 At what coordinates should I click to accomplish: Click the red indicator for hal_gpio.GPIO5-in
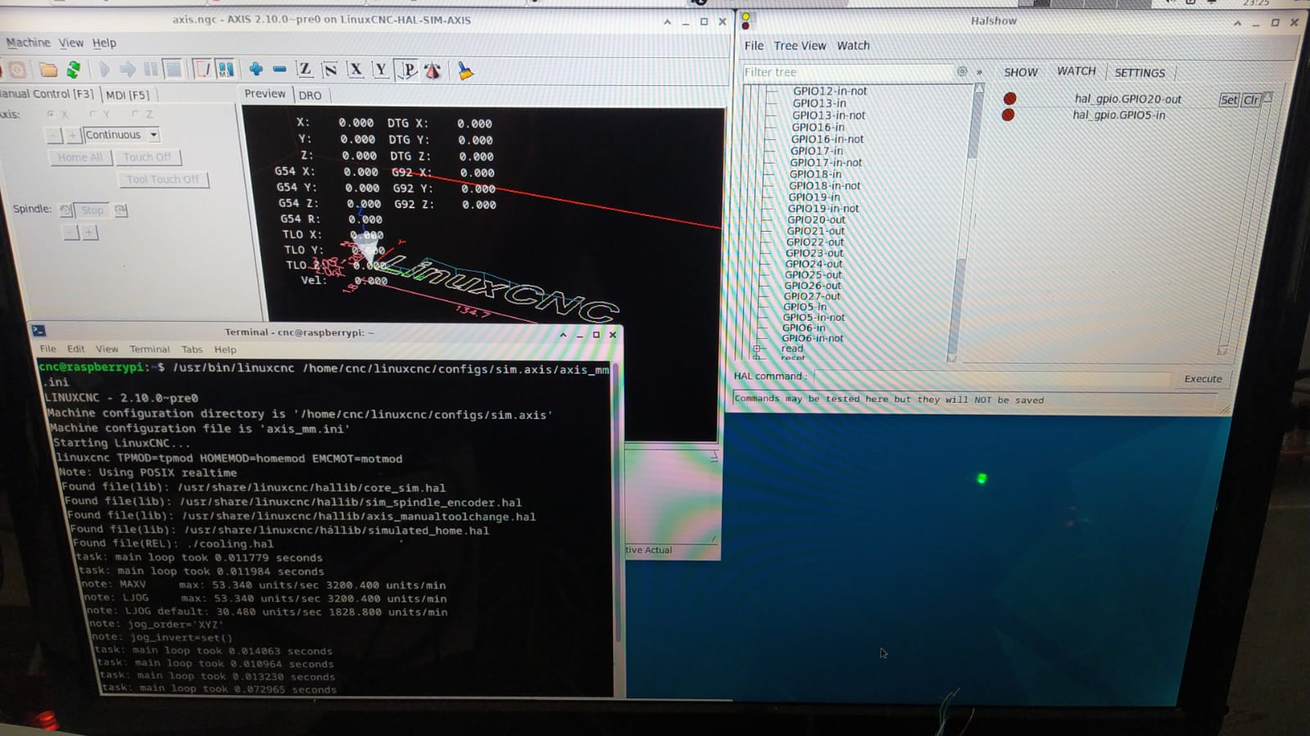point(1009,115)
